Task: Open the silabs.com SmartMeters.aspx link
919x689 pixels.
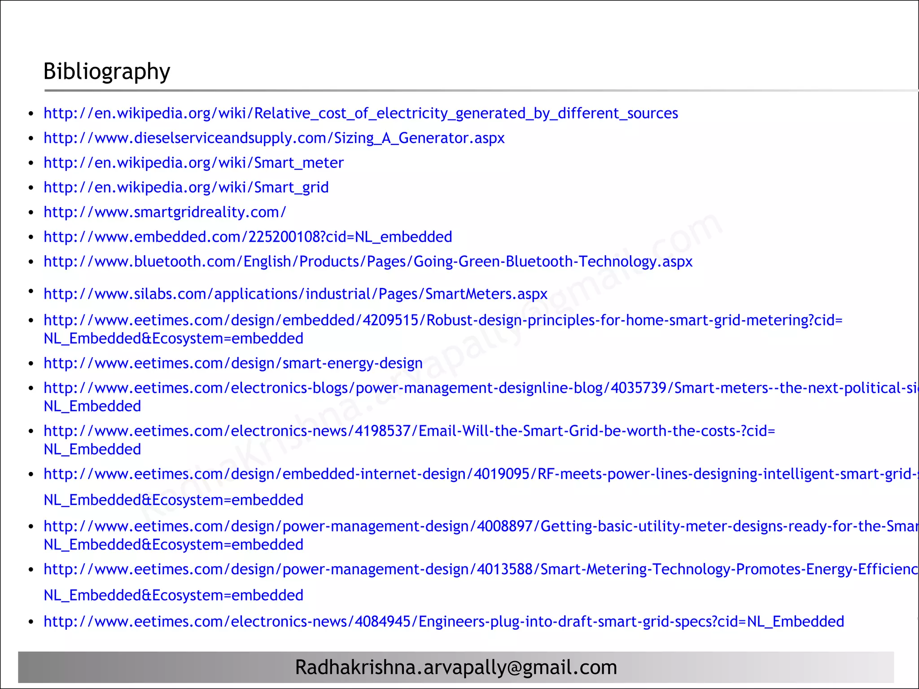Action: tap(295, 294)
